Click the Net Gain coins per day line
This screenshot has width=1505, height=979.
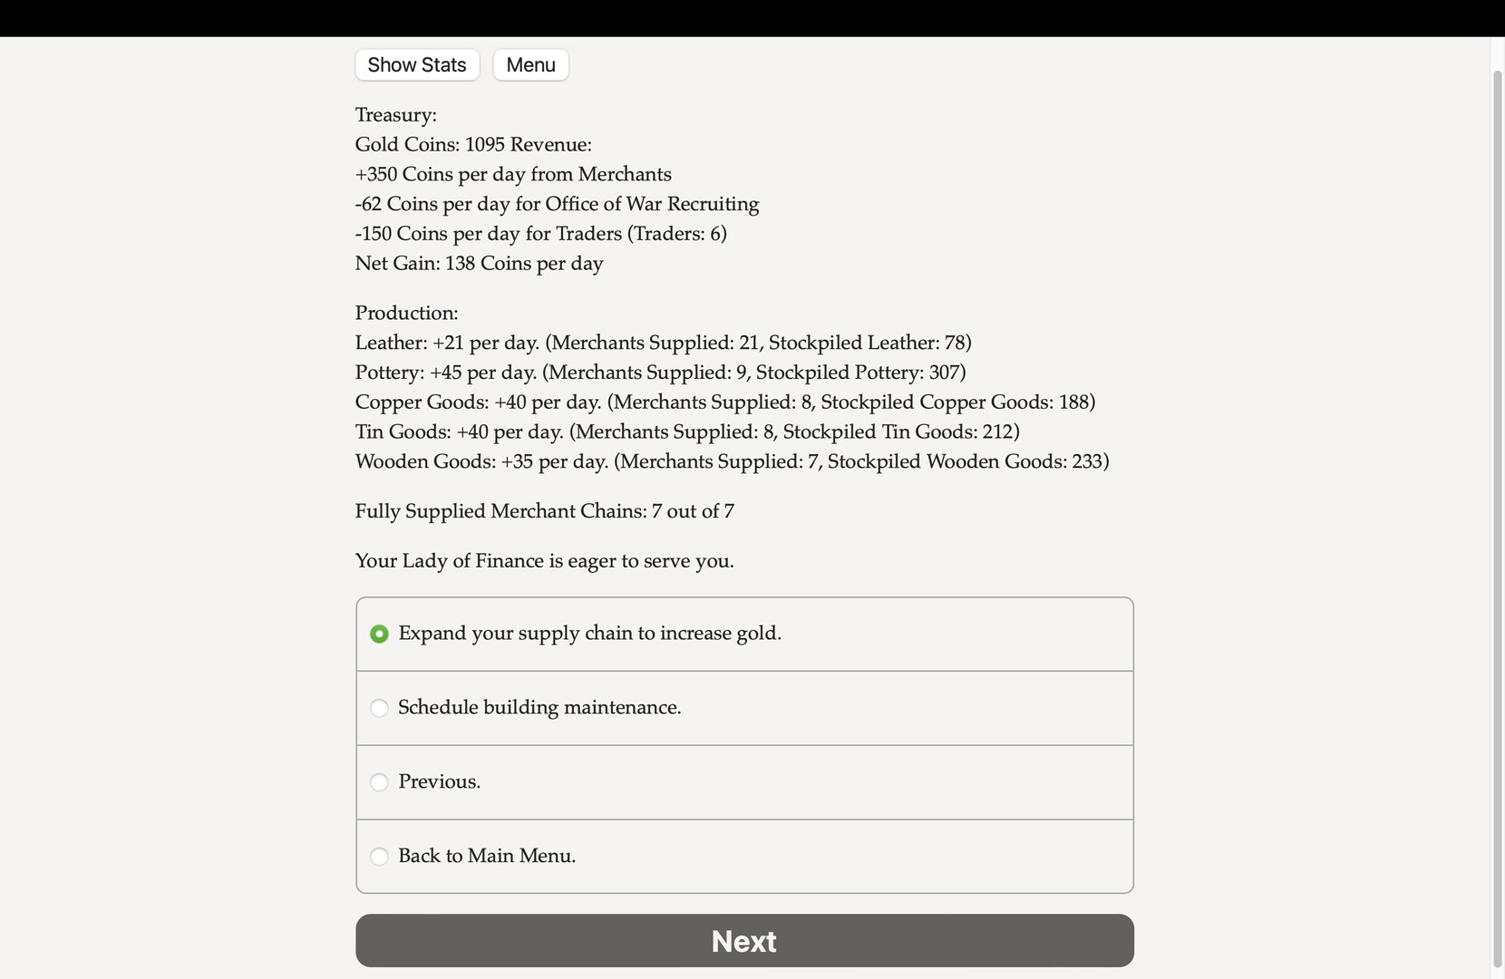(479, 264)
